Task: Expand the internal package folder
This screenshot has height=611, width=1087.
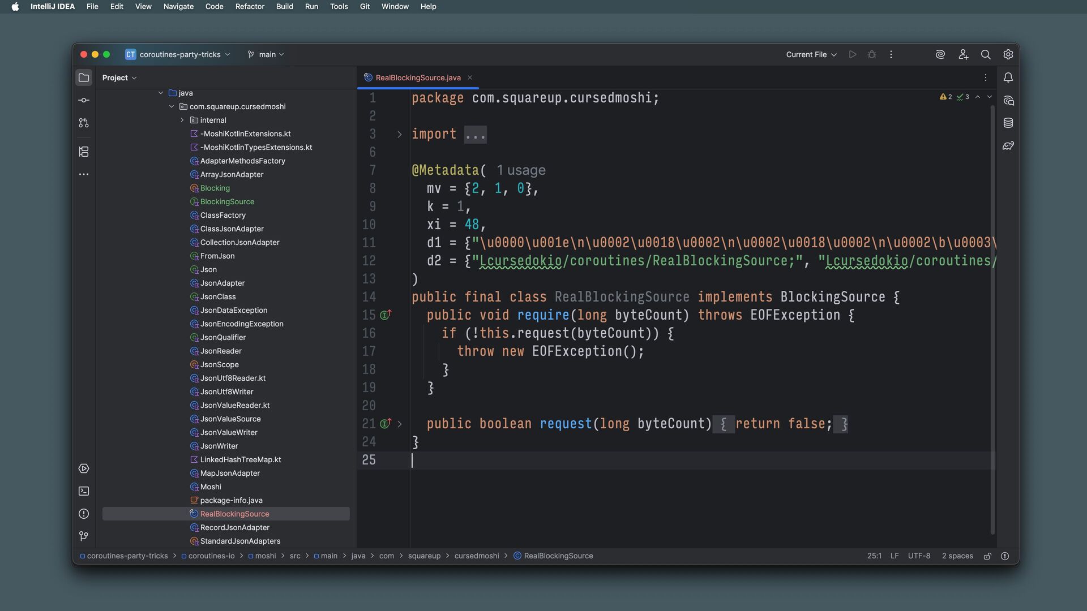Action: [182, 120]
